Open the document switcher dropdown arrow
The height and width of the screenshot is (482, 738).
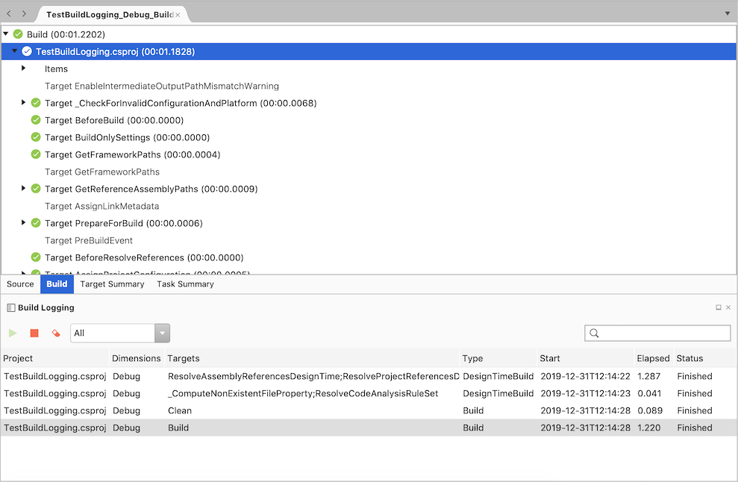(727, 13)
